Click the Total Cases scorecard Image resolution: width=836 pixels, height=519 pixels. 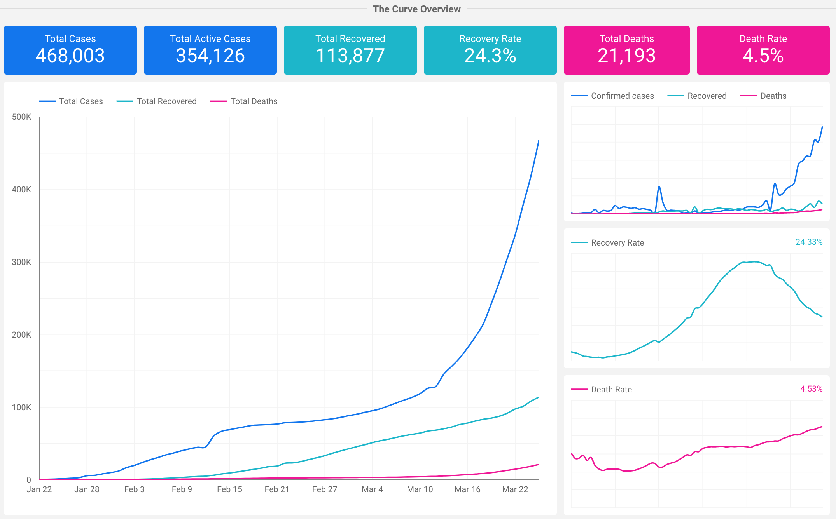(70, 50)
